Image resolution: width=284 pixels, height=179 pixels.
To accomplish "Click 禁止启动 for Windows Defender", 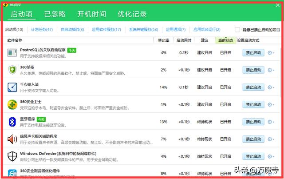I will click(253, 156).
